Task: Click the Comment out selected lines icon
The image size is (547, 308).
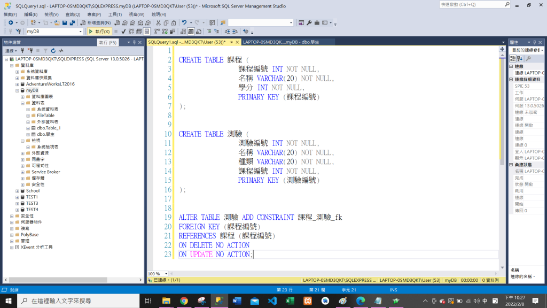Action: pyautogui.click(x=209, y=32)
